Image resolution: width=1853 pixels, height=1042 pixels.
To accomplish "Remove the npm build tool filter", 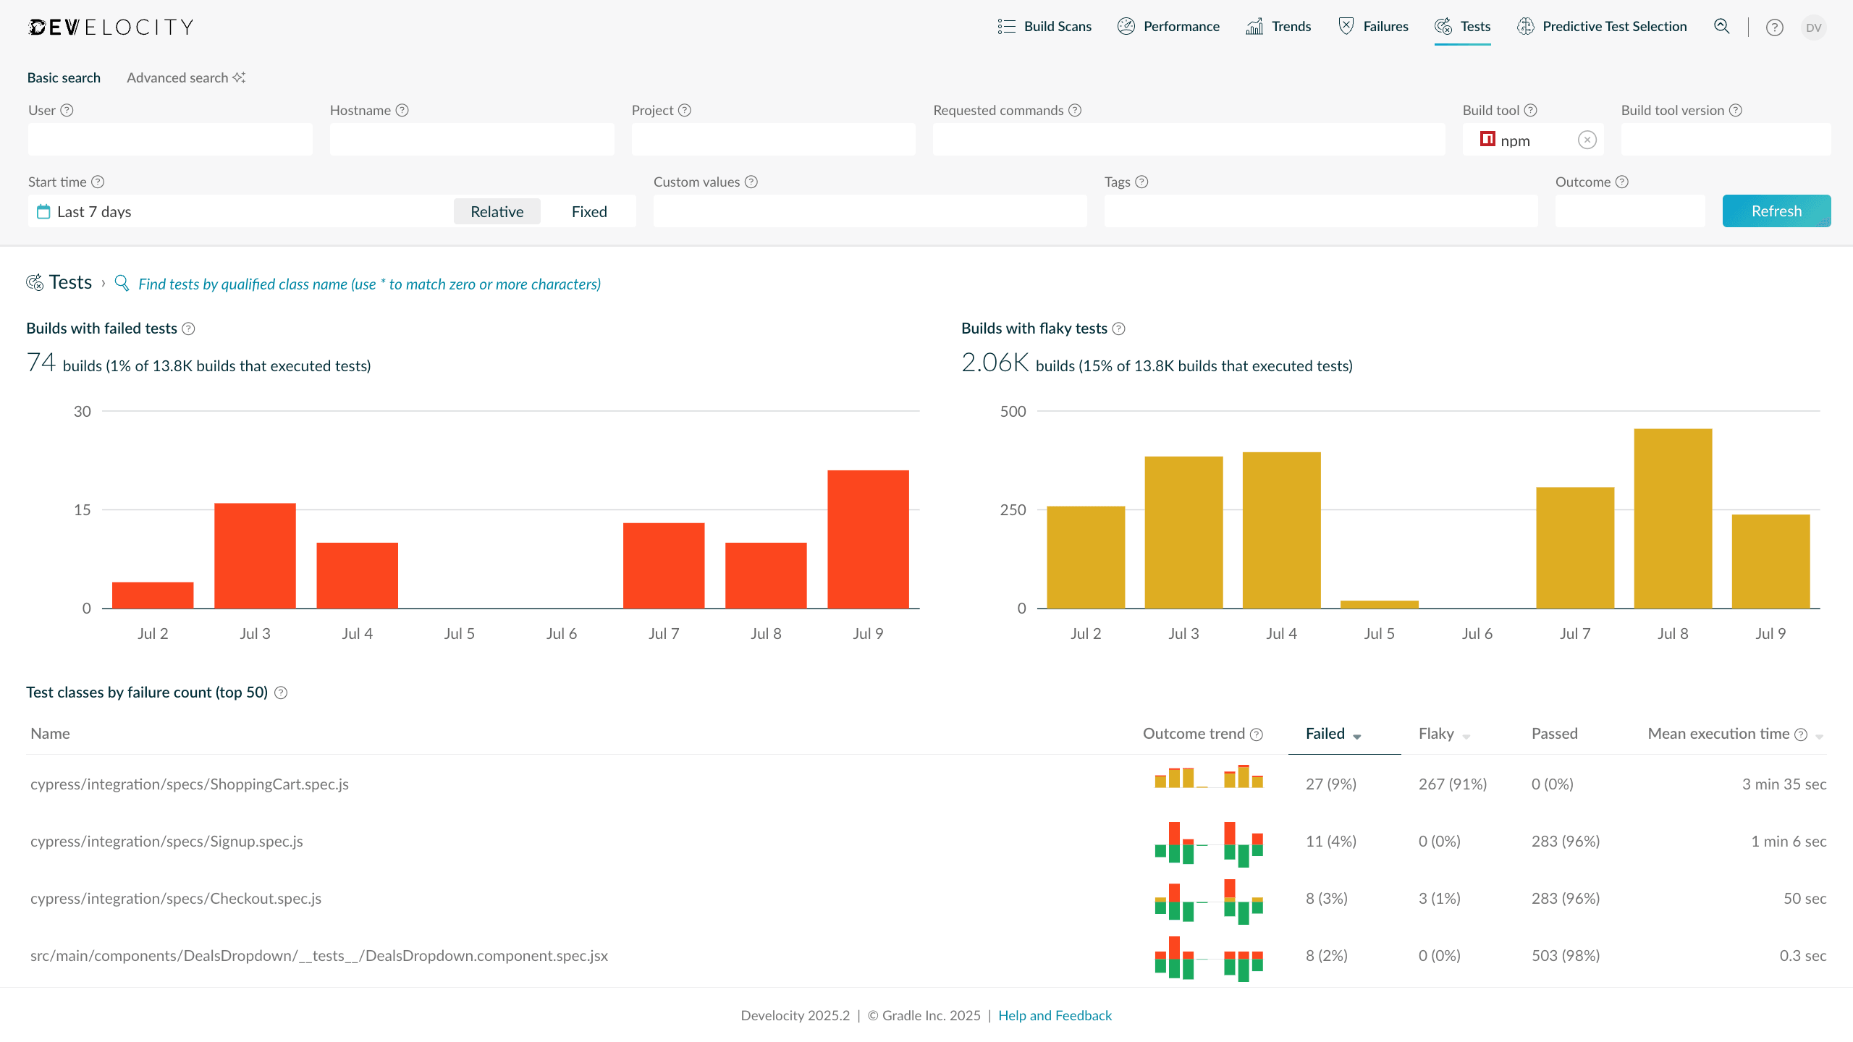I will click(x=1586, y=140).
